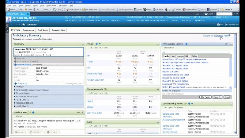
Task: Open the Prescription Management document link
Action: click(x=173, y=120)
